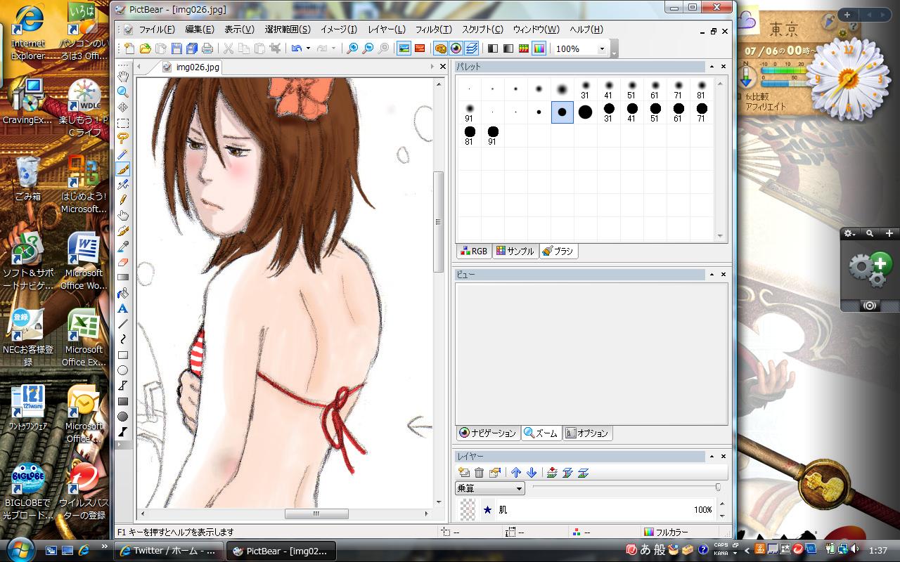Open the フィルタ(T) menu
This screenshot has height=562, width=900.
(x=433, y=30)
